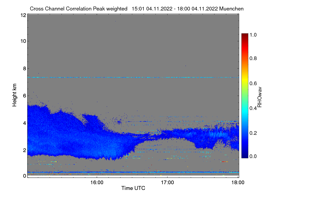Click the colorbar value 0.4
The image size is (314, 209).
[x=253, y=108]
